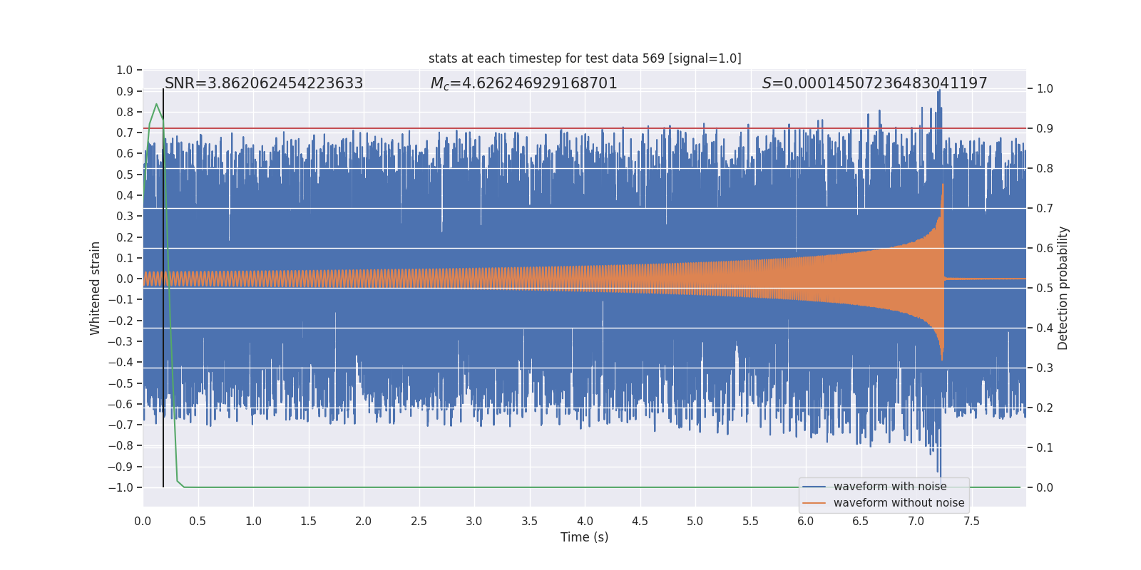Click the 'Whitened strain' y-axis label
Screen dimensions: 1141x570
pyautogui.click(x=95, y=288)
